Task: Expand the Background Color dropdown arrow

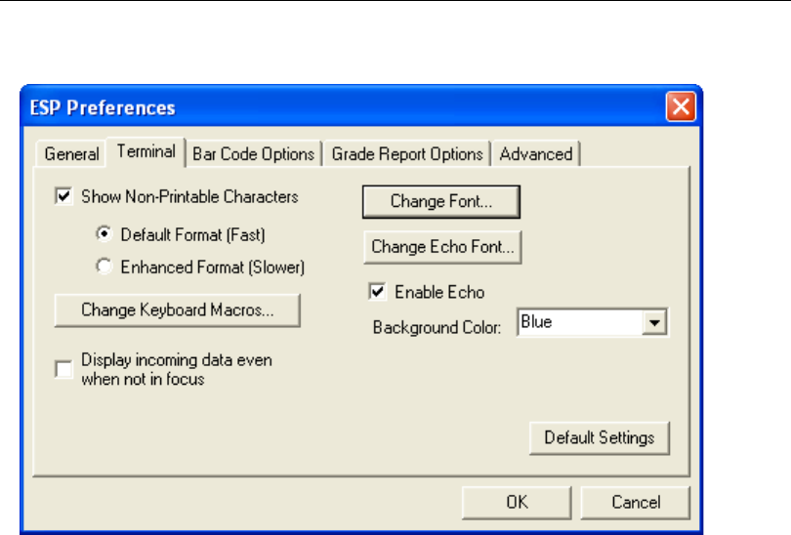Action: point(656,323)
